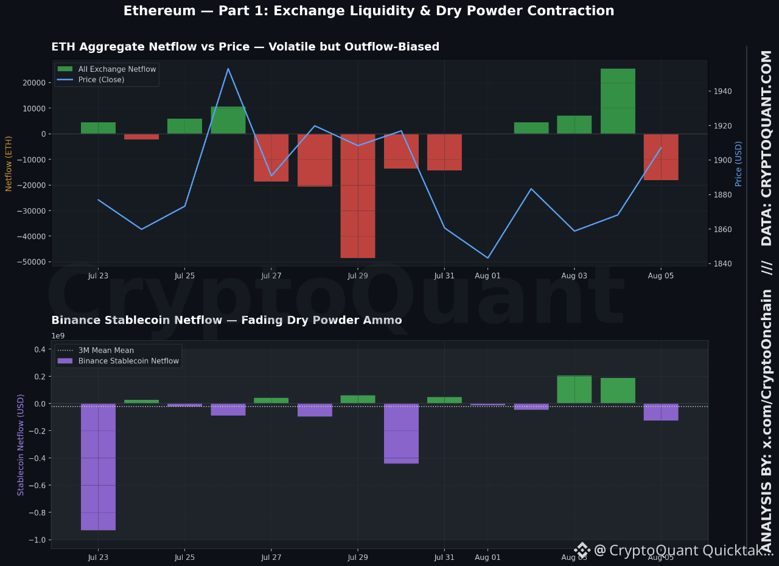Viewport: 779px width, 566px height.
Task: Click 'Jul 31' on the stablecoin chart axis
Action: [x=444, y=557]
